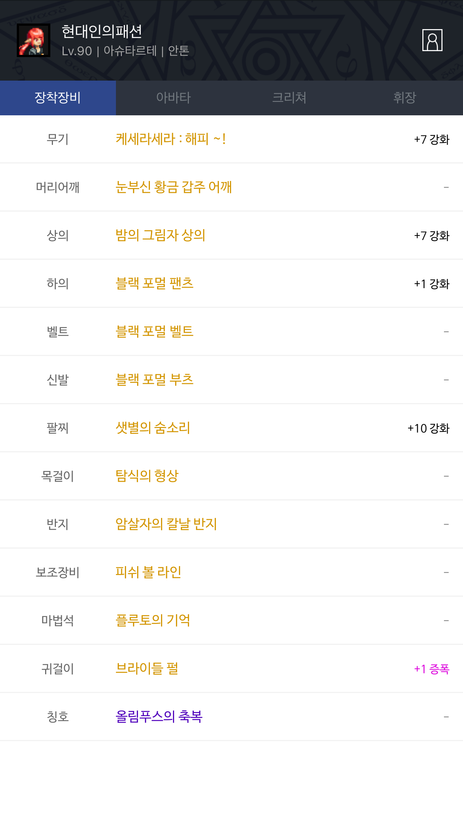Tap the 블랙 포멀 팬츠 item
463x824 pixels.
click(154, 283)
